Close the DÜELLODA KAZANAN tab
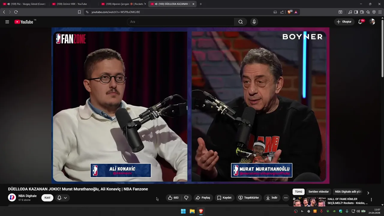This screenshot has width=384, height=216. [x=193, y=4]
